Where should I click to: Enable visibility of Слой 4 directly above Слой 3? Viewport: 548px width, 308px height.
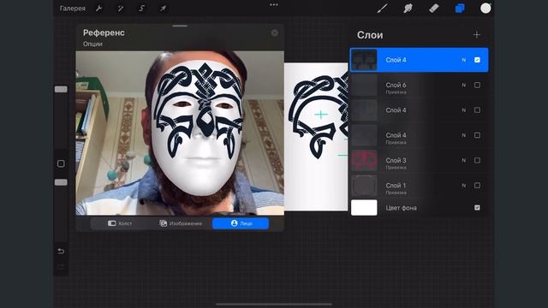pyautogui.click(x=477, y=135)
